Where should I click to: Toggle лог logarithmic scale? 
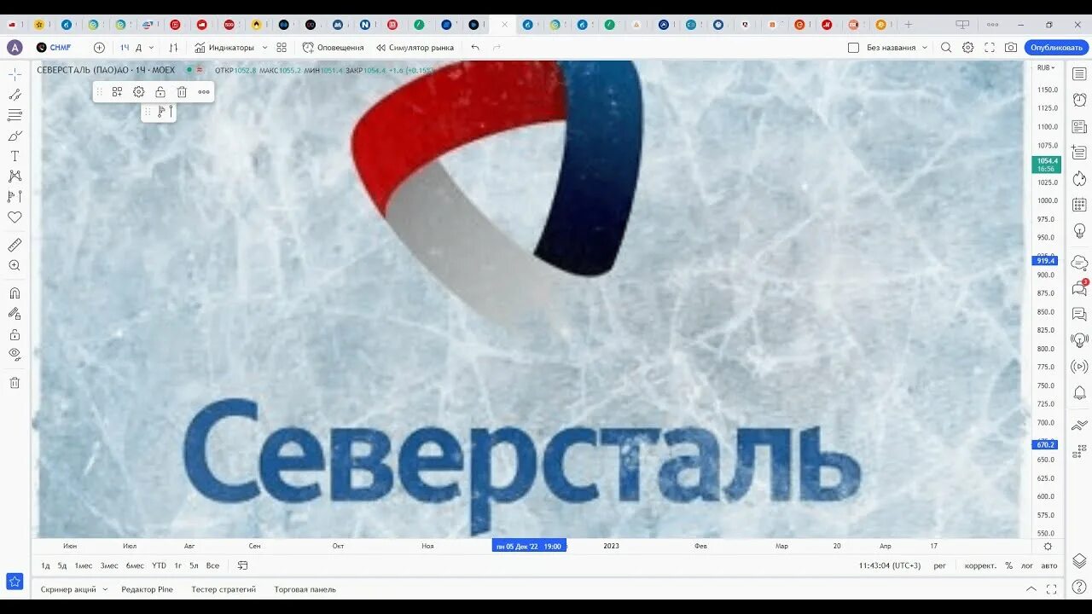[1027, 565]
